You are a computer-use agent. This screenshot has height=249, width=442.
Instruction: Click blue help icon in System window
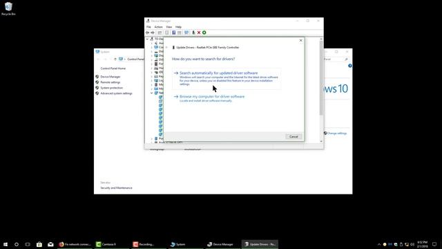click(350, 66)
